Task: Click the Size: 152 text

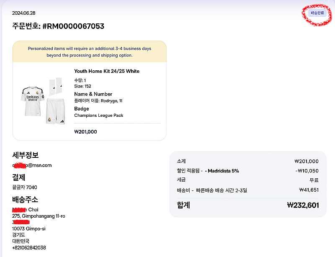Action: pos(82,86)
